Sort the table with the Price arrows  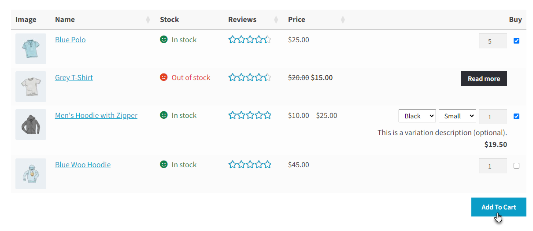(x=343, y=20)
